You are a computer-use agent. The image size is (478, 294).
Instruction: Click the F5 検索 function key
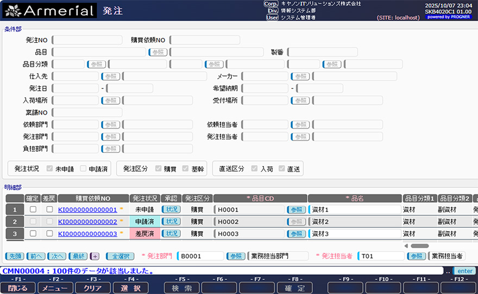(x=181, y=288)
